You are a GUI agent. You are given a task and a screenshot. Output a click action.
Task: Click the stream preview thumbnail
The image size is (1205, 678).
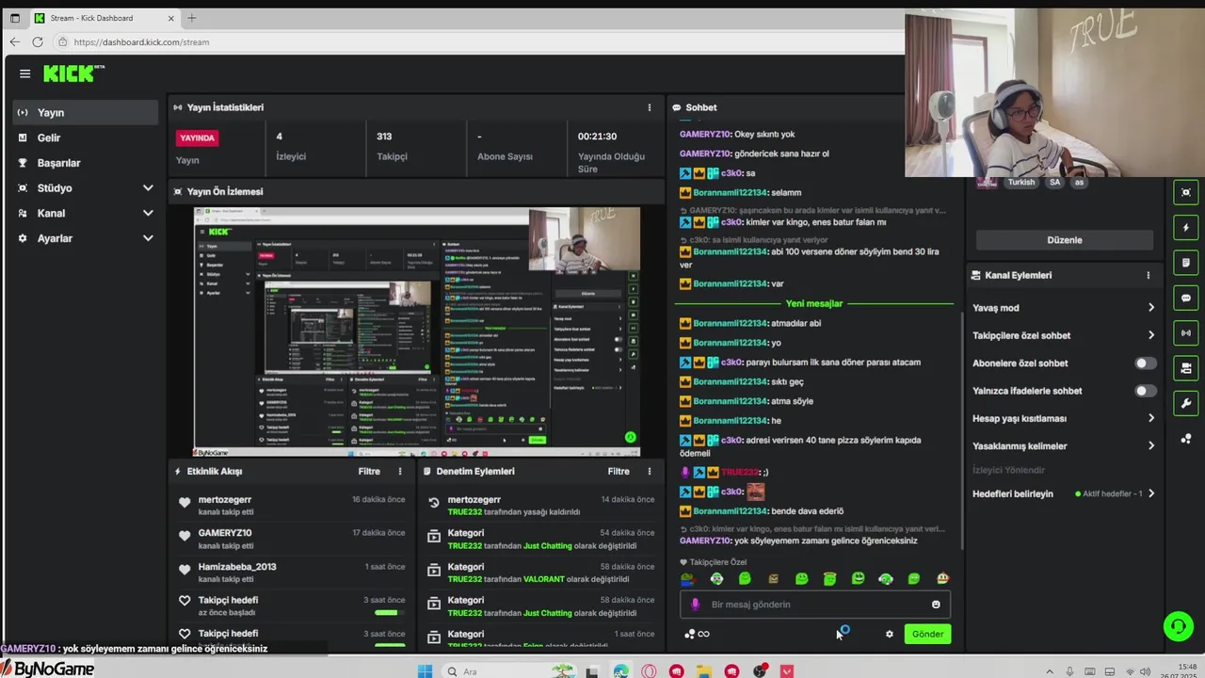[417, 332]
